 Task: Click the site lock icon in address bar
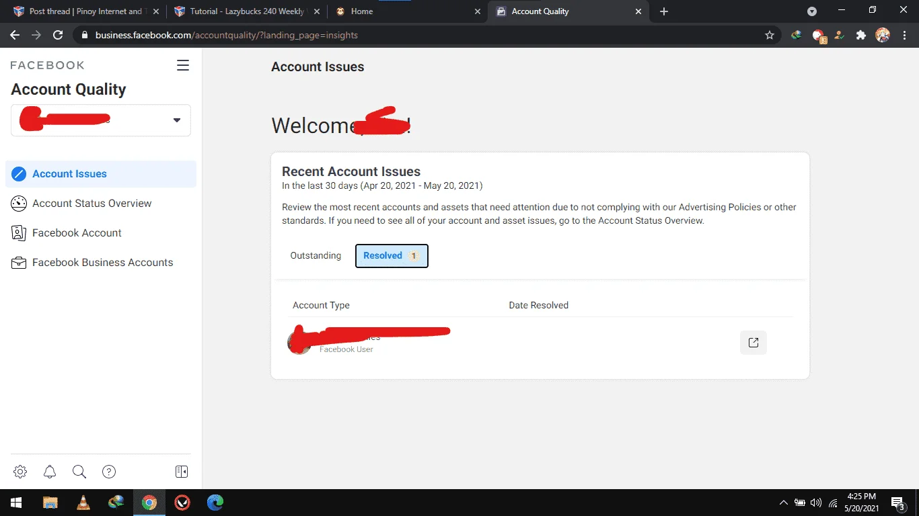[x=84, y=35]
